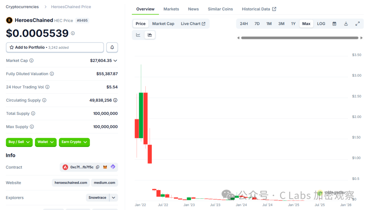The height and width of the screenshot is (210, 366).
Task: Select the 3M time range
Action: click(281, 24)
